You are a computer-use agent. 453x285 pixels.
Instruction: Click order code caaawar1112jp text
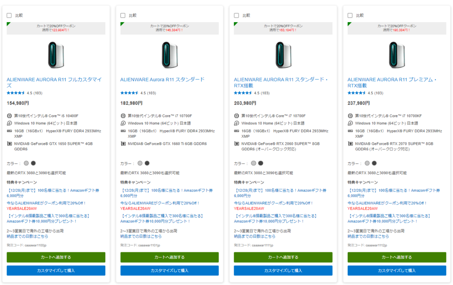376,245
